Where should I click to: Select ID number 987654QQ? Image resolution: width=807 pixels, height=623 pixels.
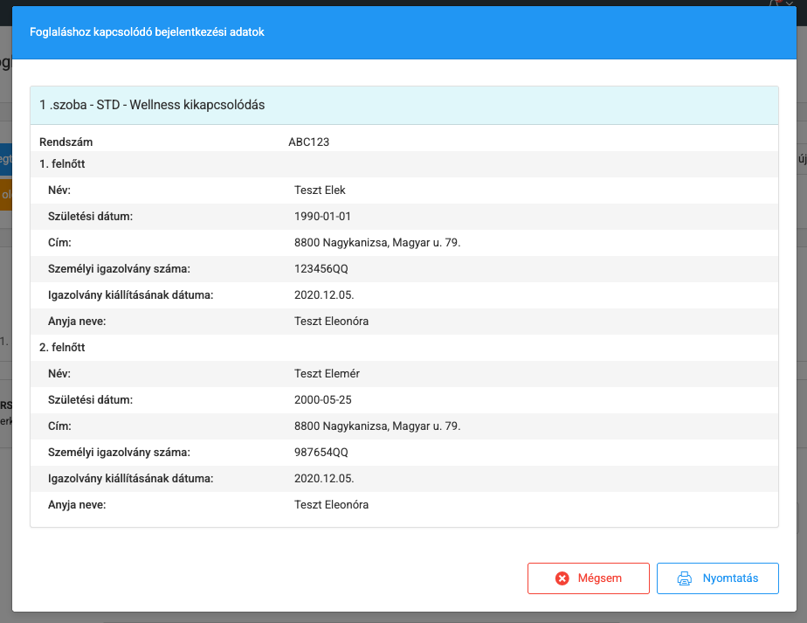coord(321,453)
